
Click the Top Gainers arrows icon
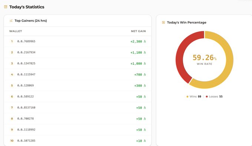pyautogui.click(x=11, y=21)
